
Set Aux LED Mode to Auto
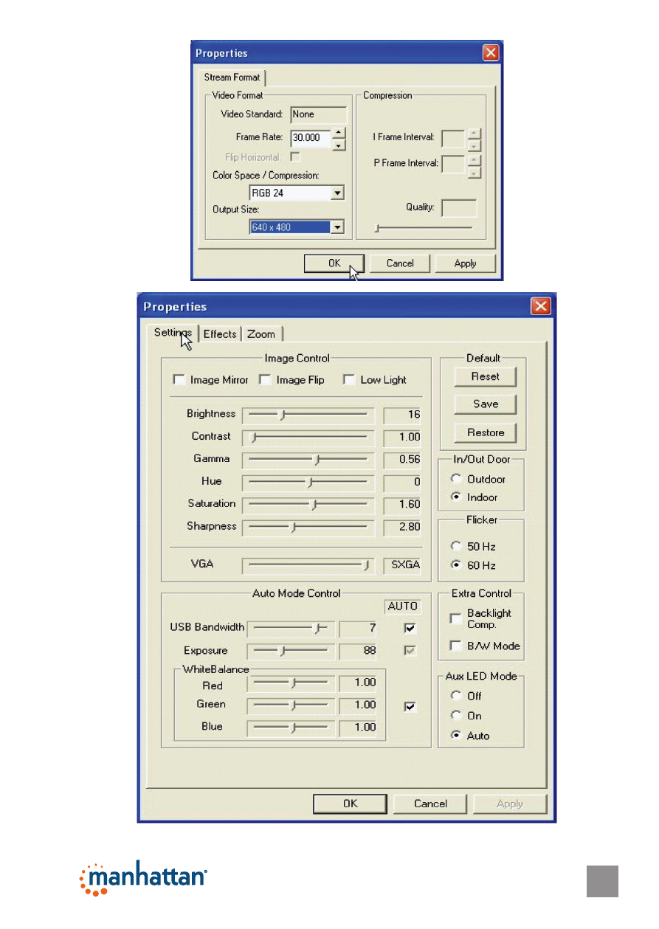pyautogui.click(x=456, y=736)
